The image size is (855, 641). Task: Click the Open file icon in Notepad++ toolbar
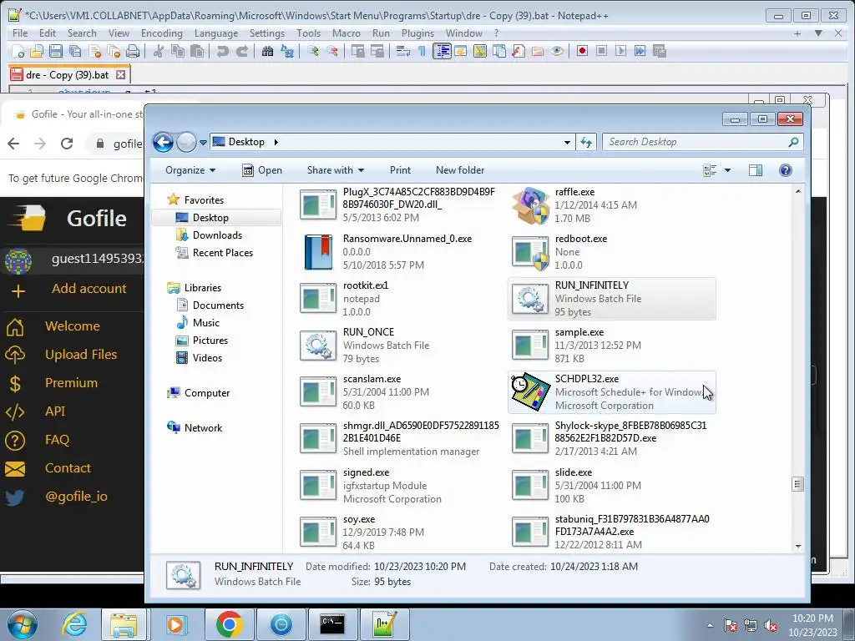37,51
